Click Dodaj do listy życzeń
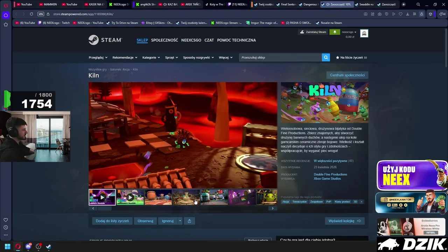448x252 pixels. 112,221
